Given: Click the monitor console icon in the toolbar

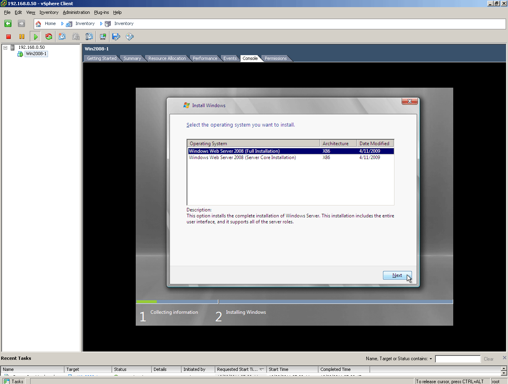Looking at the screenshot, I should pyautogui.click(x=103, y=36).
